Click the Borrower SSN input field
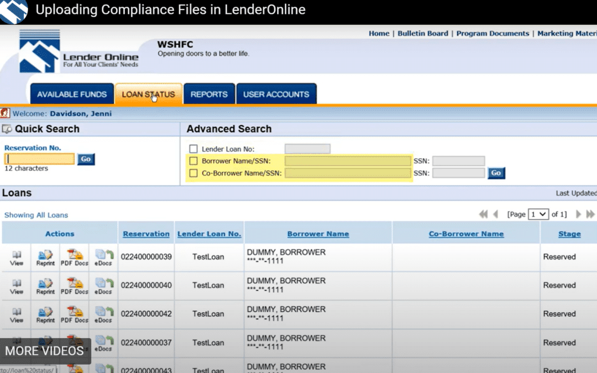Screen dimensions: 597x373 pyautogui.click(x=458, y=161)
